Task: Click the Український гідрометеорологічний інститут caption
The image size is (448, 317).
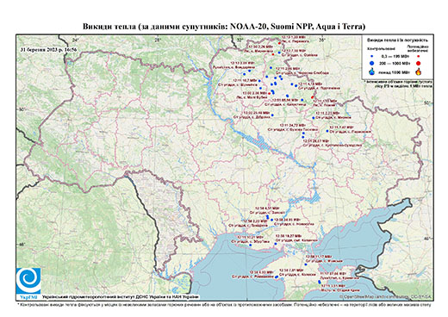Action: [x=121, y=297]
